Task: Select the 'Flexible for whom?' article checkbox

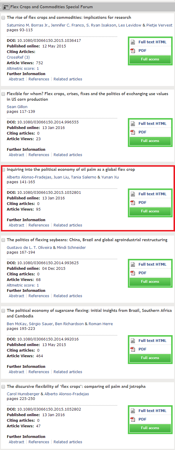Action: (4, 94)
